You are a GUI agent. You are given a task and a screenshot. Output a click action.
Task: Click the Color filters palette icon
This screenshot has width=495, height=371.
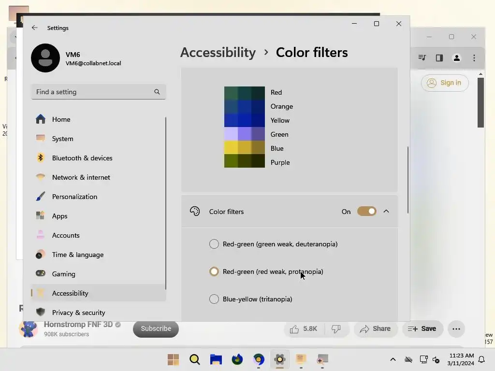195,212
